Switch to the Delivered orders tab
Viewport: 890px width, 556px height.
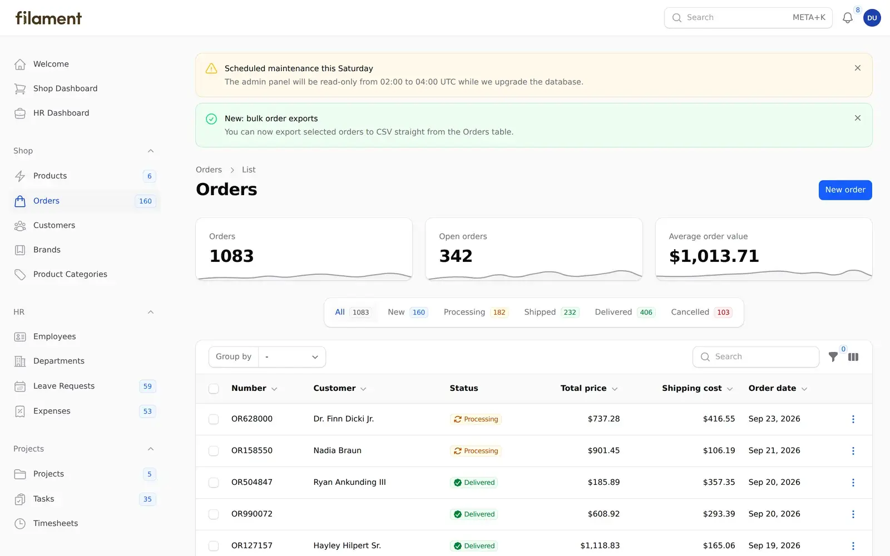(625, 312)
